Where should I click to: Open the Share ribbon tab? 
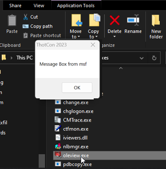click(x=15, y=6)
